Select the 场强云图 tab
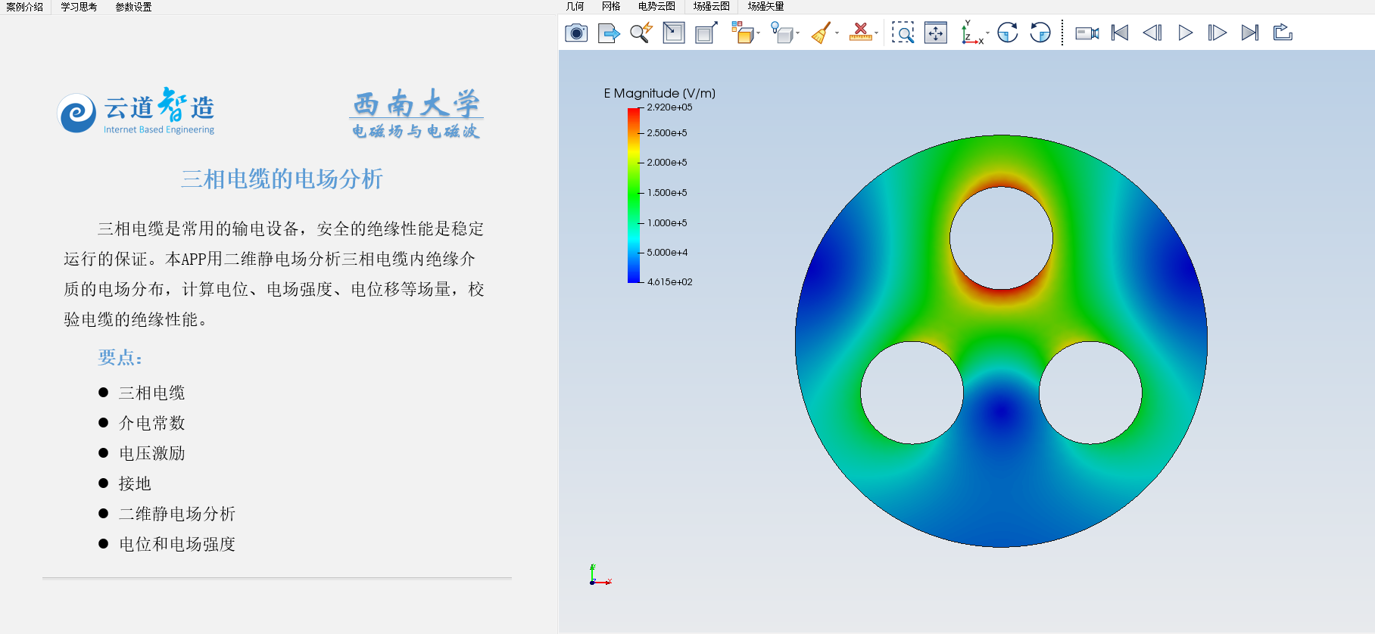 tap(712, 6)
